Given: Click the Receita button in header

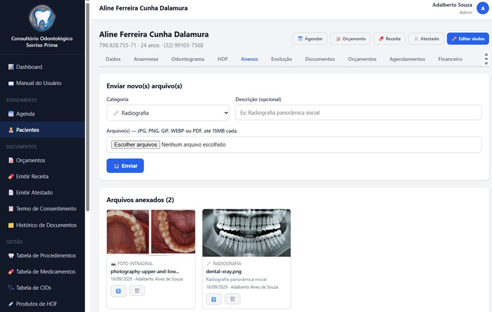Looking at the screenshot, I should point(389,38).
